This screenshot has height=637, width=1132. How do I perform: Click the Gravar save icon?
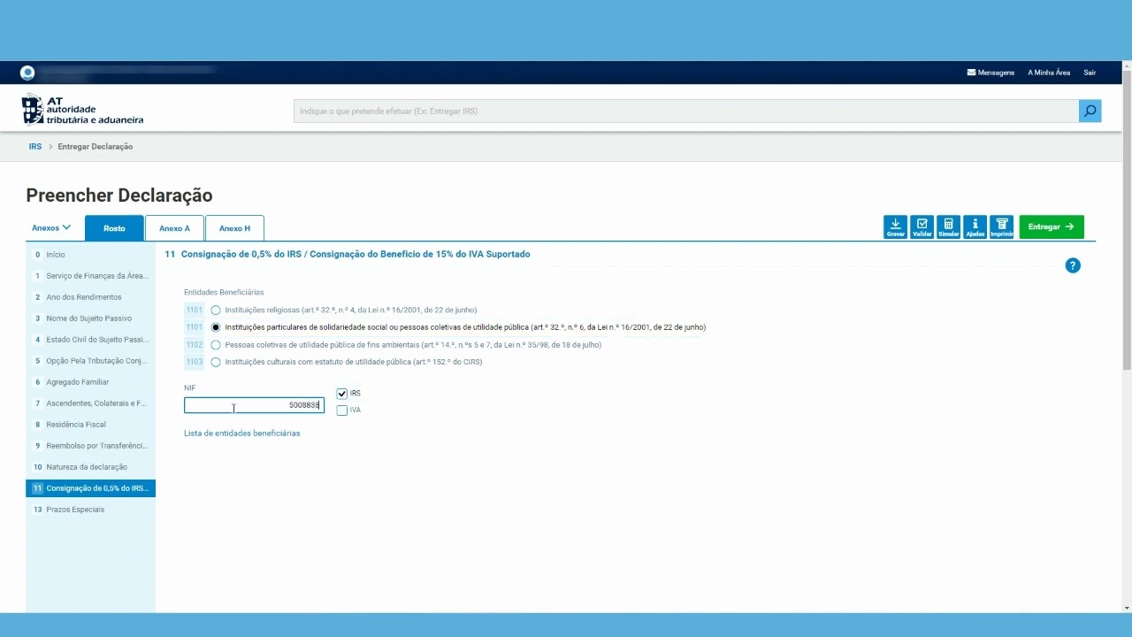(x=895, y=227)
